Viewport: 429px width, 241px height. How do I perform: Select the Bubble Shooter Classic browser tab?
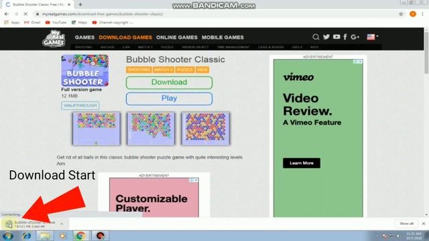point(38,5)
